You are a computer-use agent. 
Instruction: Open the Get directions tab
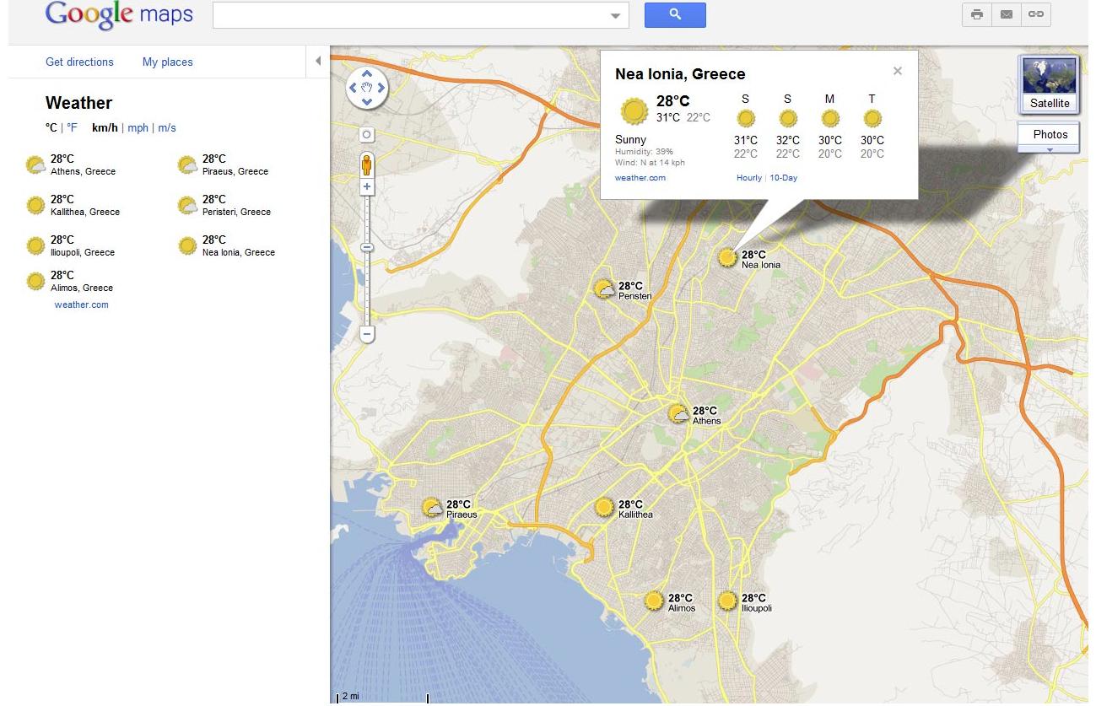point(79,62)
